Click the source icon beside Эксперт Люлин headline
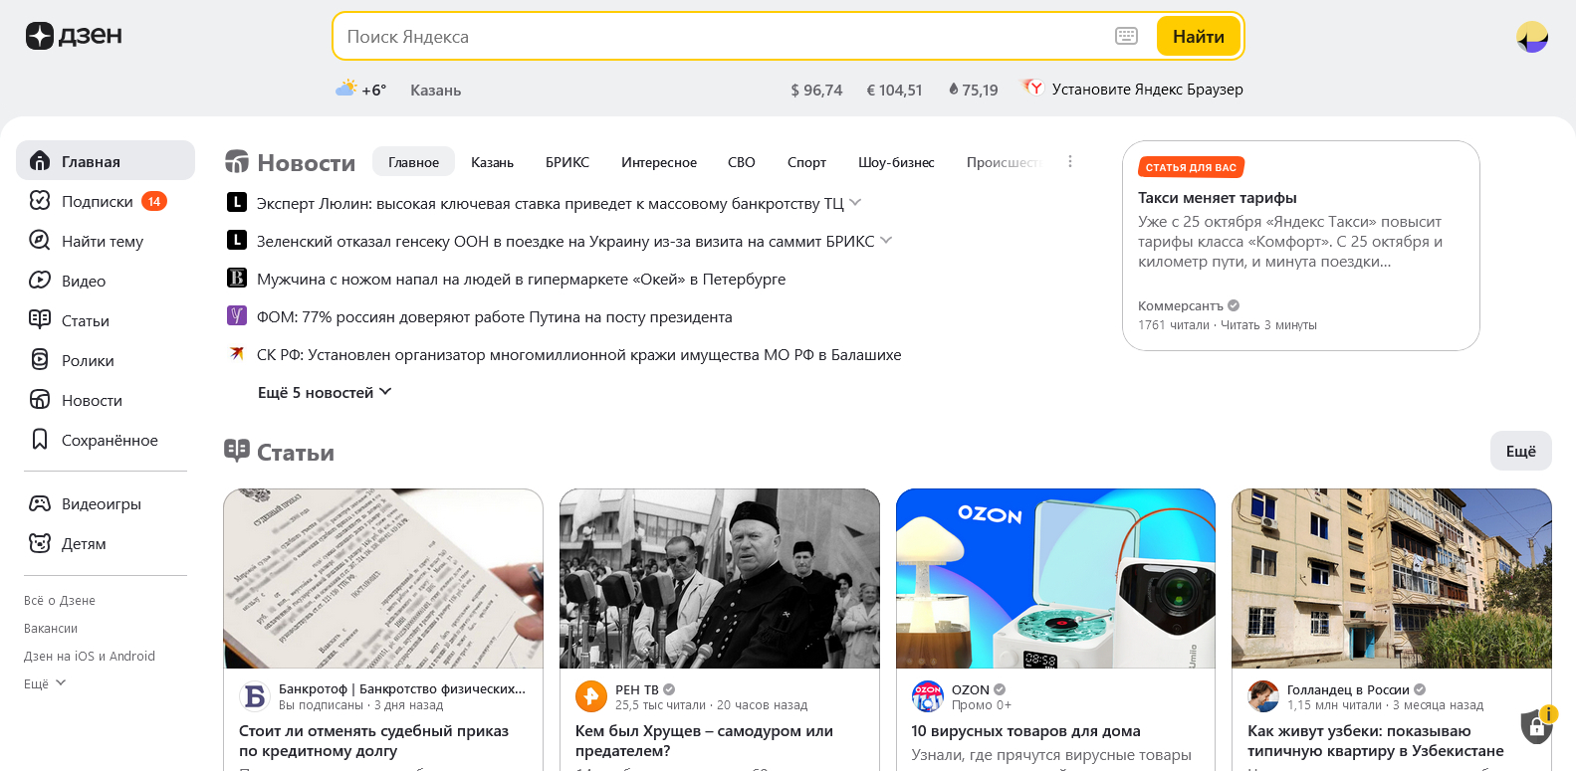The image size is (1576, 771). [237, 202]
